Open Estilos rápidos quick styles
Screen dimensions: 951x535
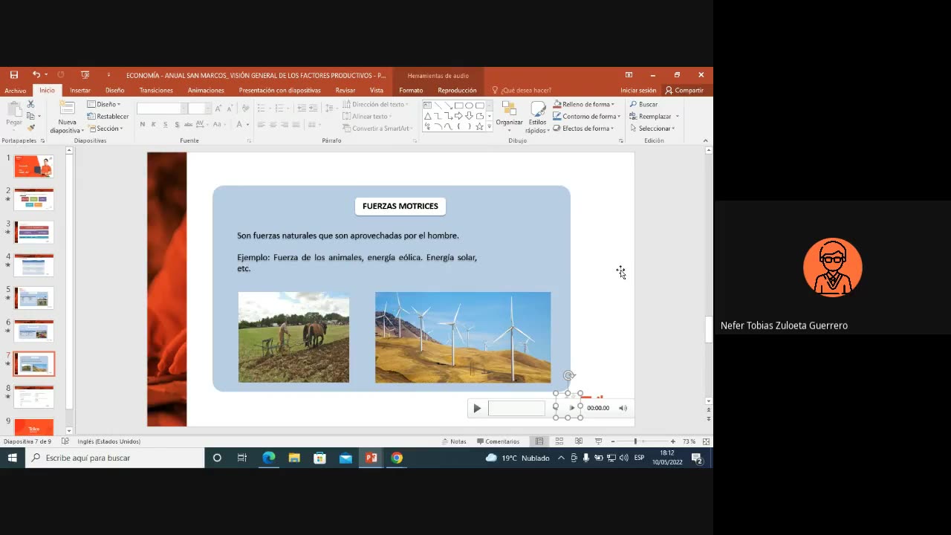(537, 117)
